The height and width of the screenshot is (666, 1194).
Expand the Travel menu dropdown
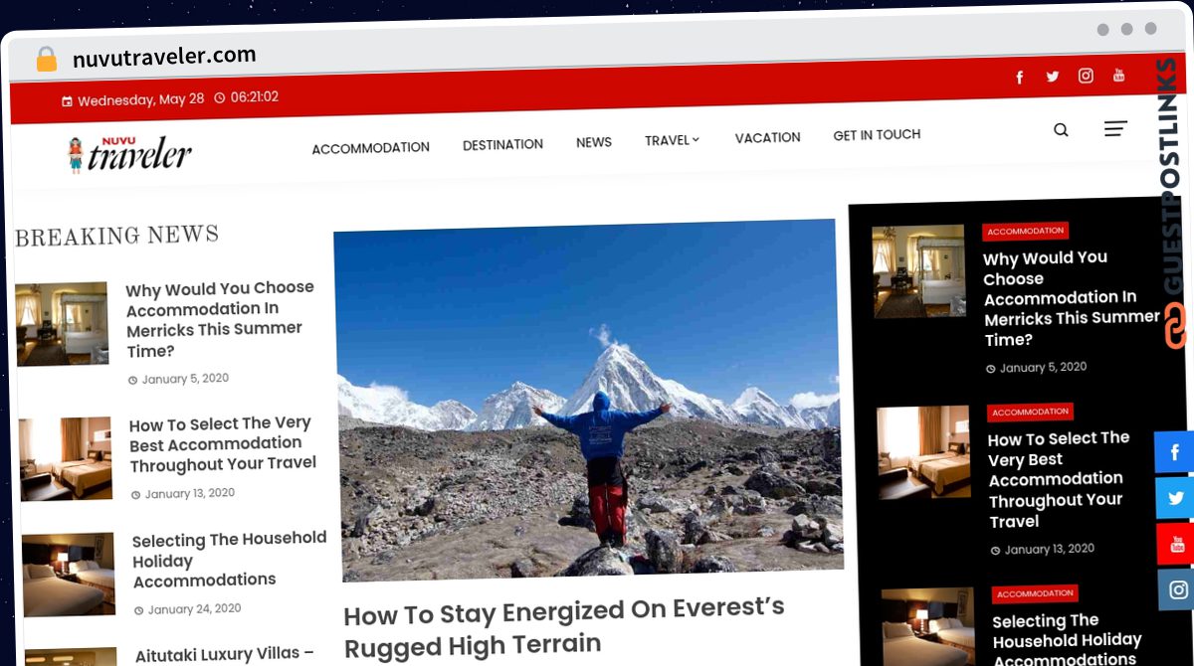tap(672, 140)
